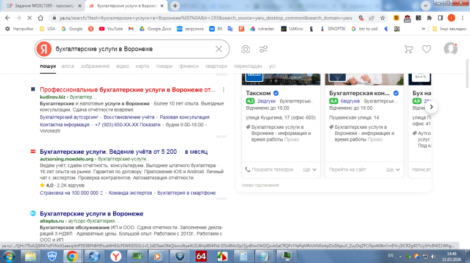This screenshot has height=263, width=470.
Task: Click the browser address bar URL
Action: (x=206, y=18)
